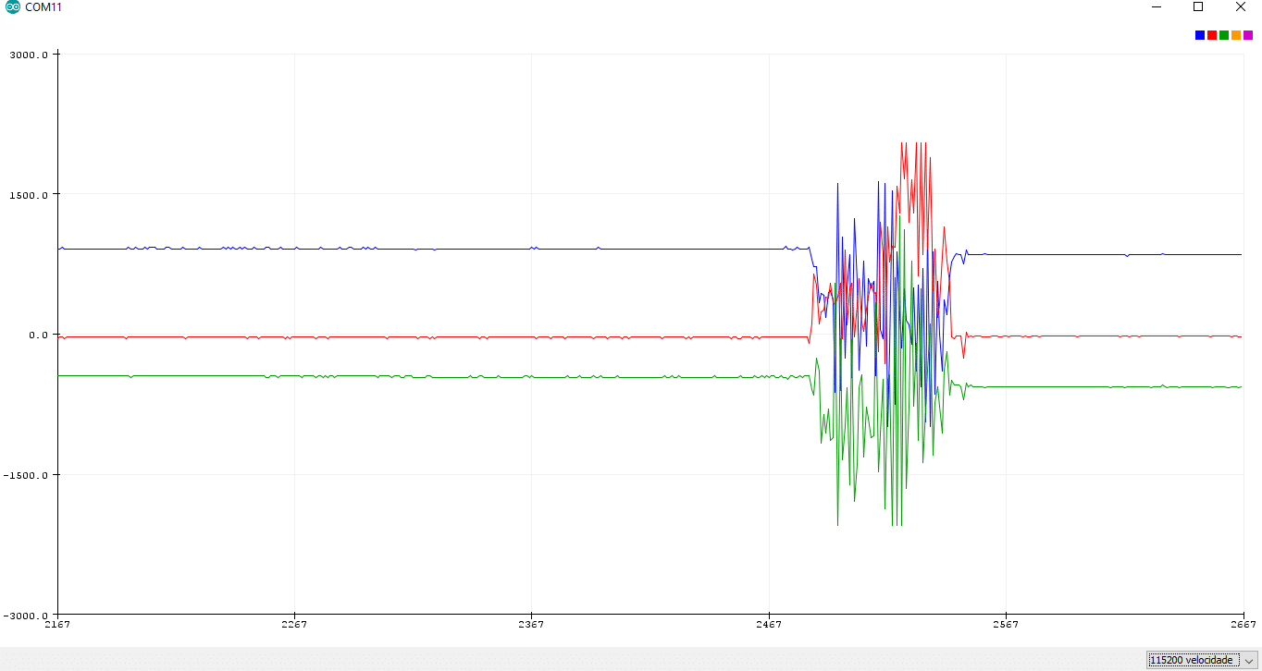
Task: Click the 3000.0 y-axis label
Action: coord(30,55)
